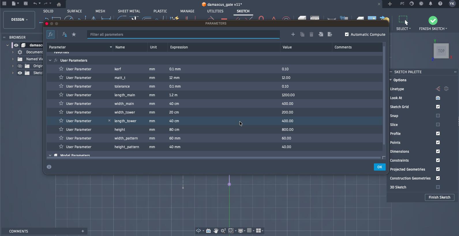459x236 pixels.
Task: Toggle the Dimensions checkbox
Action: pyautogui.click(x=438, y=151)
